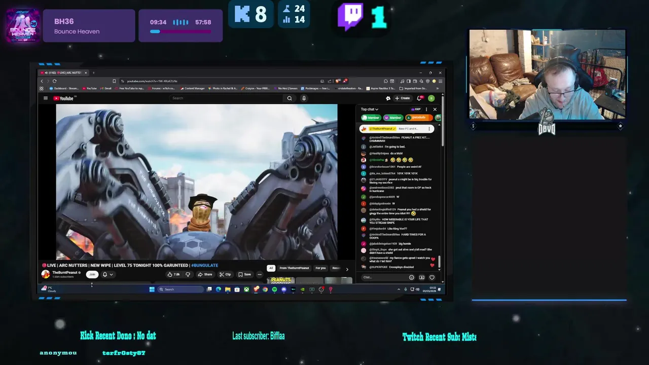Open a new browser tab
Screen dimensions: 649x365
[93, 72]
